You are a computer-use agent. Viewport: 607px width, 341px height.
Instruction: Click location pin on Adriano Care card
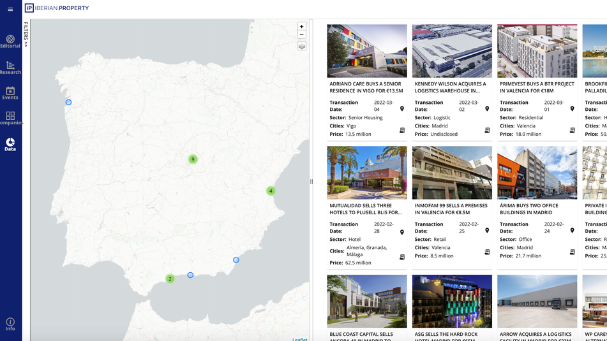(x=402, y=109)
